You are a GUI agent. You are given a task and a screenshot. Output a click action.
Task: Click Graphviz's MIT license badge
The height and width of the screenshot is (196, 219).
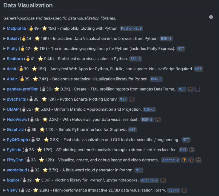132,130
